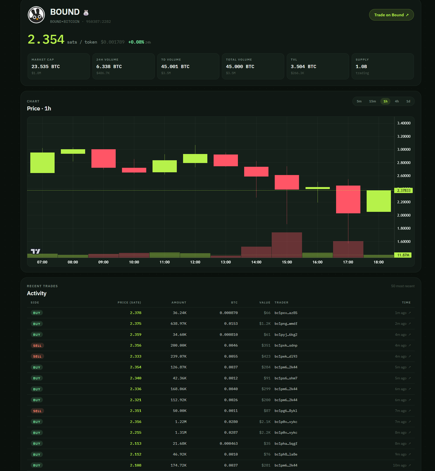Open arrow link on the bc1pha…5qgf row

point(409,444)
